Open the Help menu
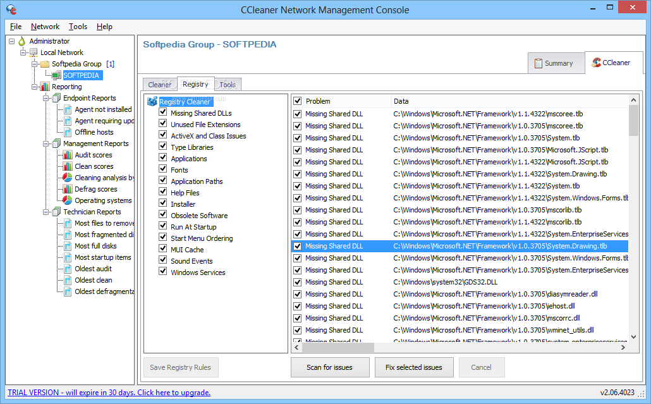651x404 pixels. 105,27
